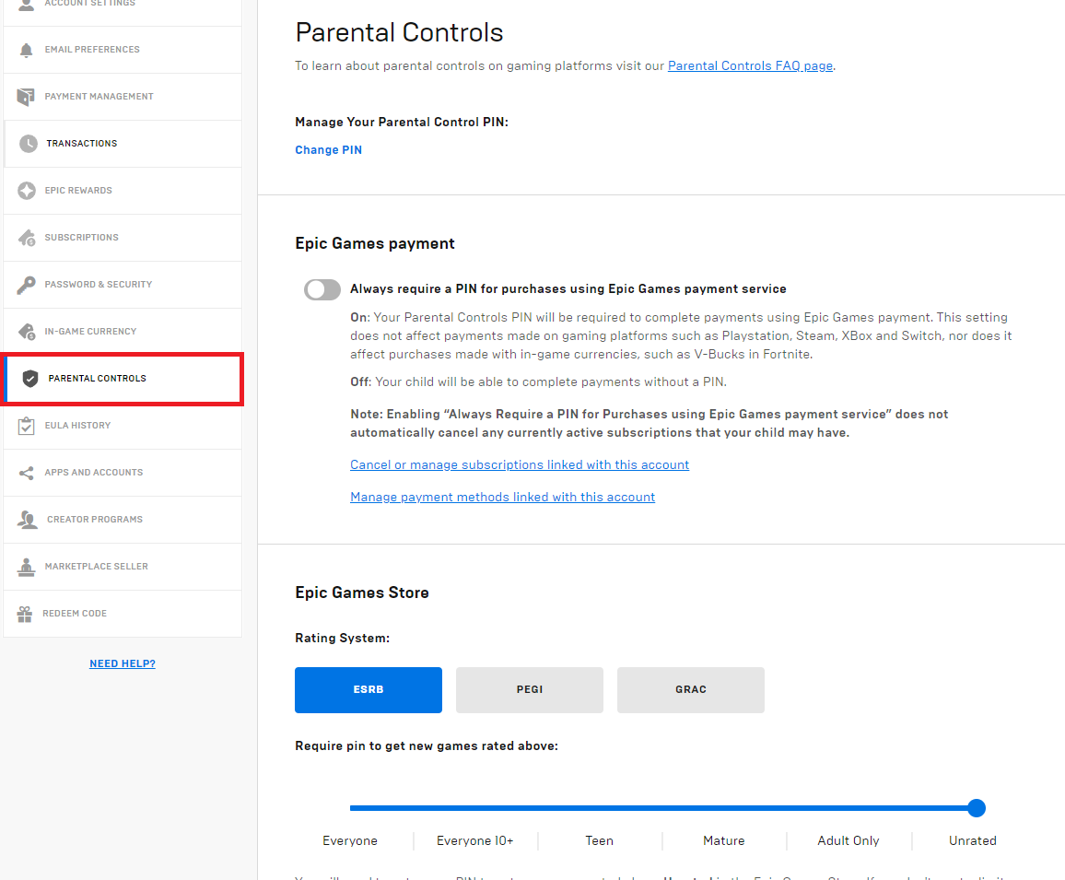
Task: Choose the GRAC rating system
Action: pos(691,690)
